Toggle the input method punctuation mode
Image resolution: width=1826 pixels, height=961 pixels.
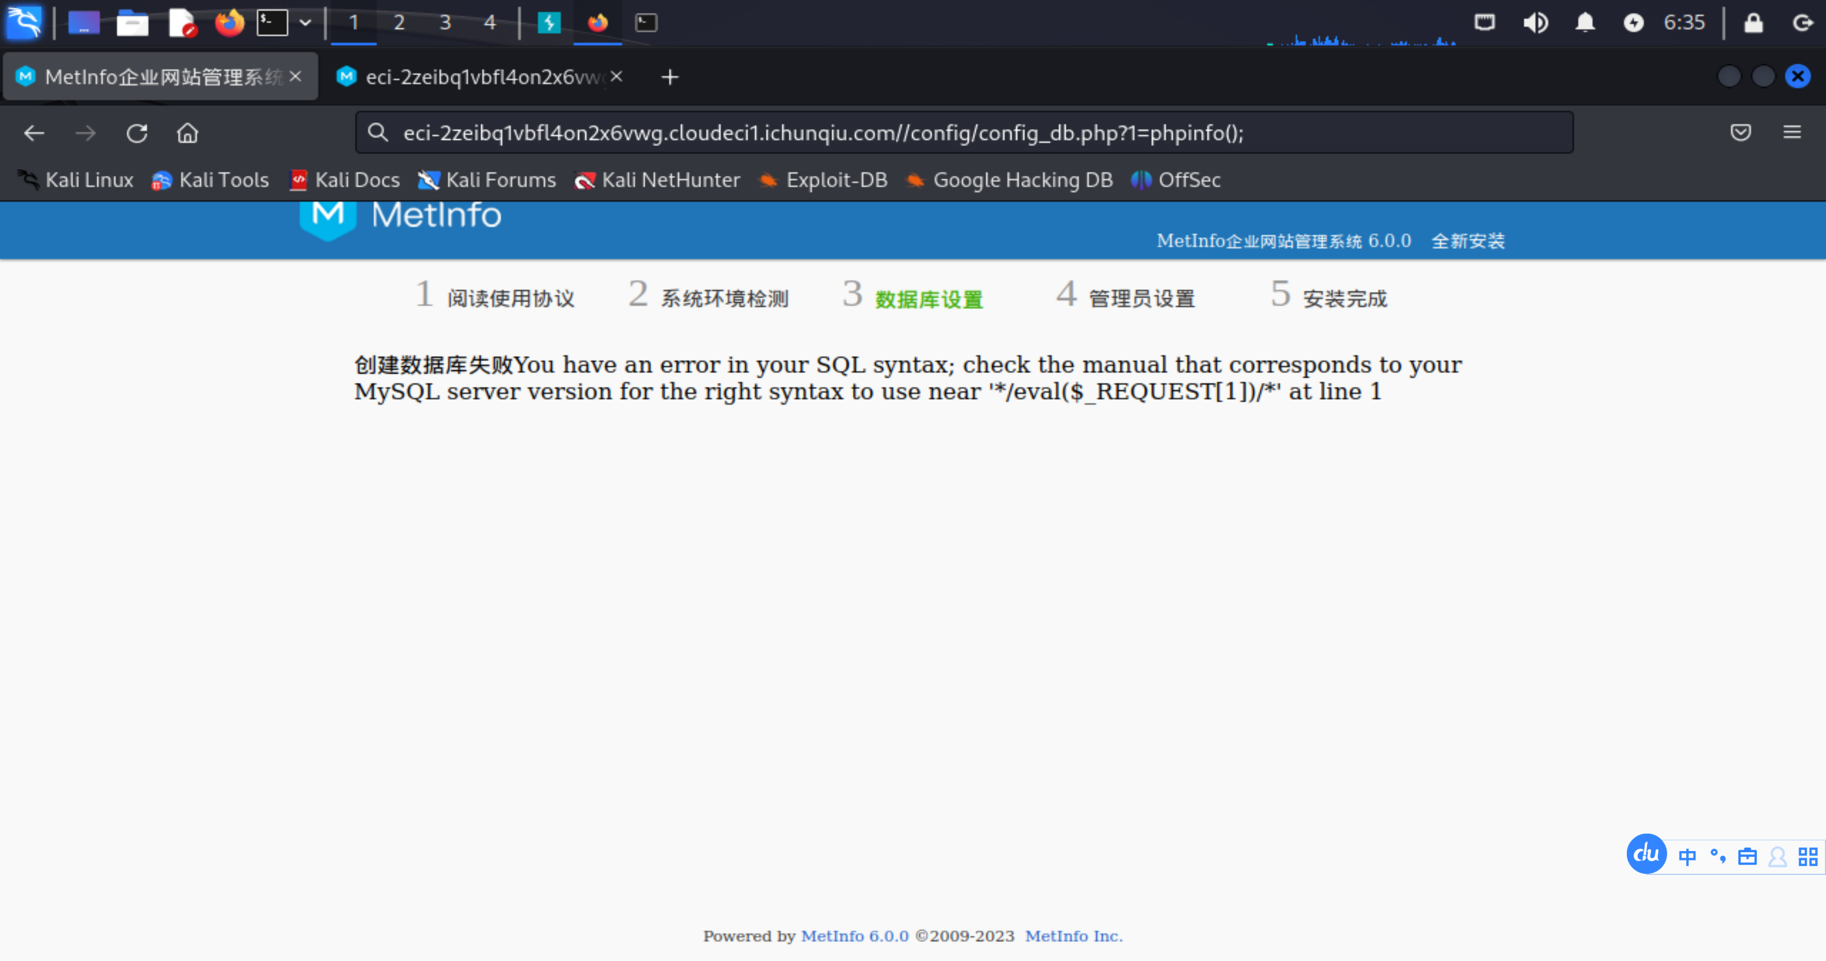(x=1718, y=857)
